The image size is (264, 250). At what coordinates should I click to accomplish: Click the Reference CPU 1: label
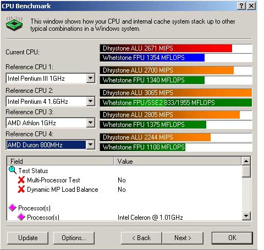pos(29,67)
